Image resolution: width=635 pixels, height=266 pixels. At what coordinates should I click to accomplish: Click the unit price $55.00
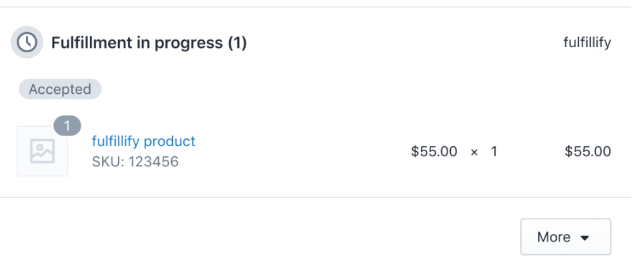(x=434, y=152)
